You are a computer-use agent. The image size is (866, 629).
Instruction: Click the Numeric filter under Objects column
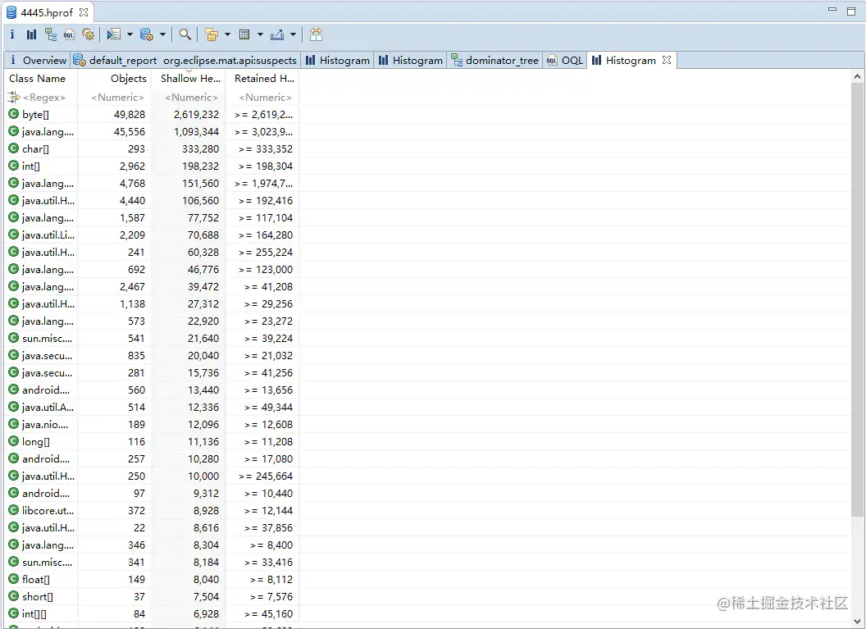point(117,98)
